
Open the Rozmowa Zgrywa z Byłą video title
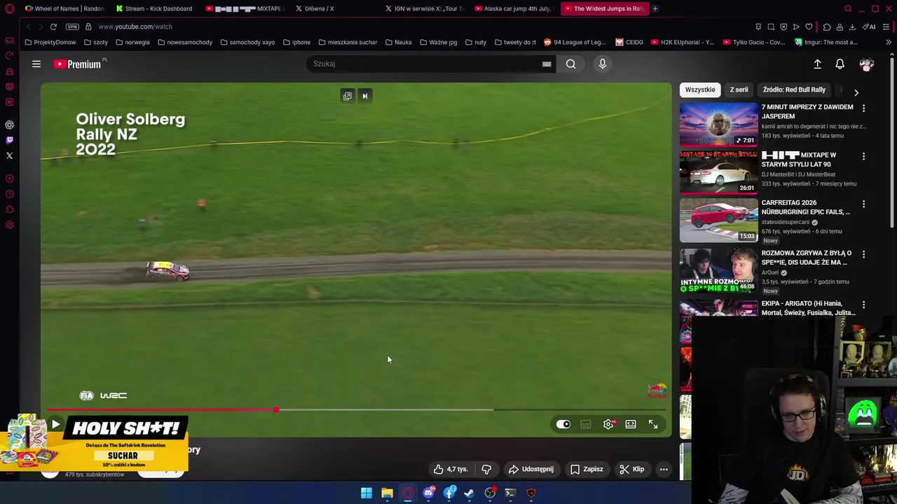(807, 258)
